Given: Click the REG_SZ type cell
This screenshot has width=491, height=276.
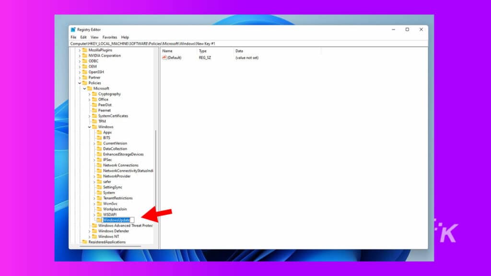Looking at the screenshot, I should pos(205,58).
